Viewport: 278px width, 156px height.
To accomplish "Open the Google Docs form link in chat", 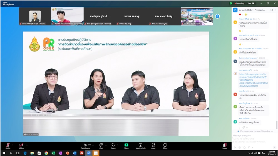I will (x=253, y=80).
